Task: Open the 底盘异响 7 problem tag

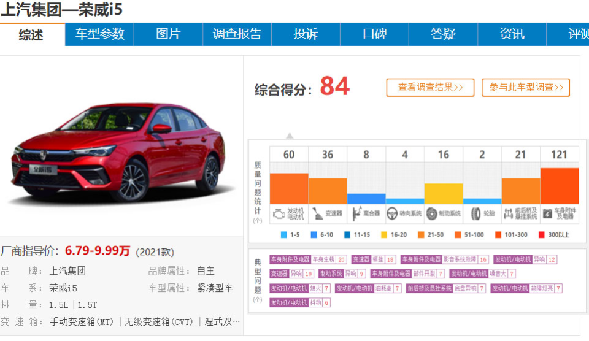Action: point(446,288)
